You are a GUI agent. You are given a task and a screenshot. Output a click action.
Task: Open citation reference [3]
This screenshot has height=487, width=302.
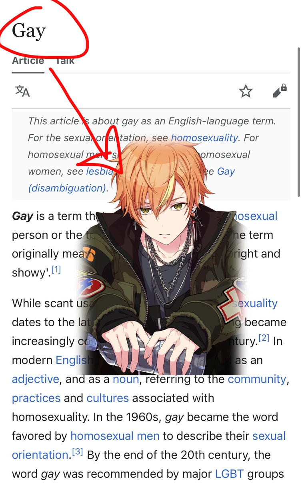point(77,452)
